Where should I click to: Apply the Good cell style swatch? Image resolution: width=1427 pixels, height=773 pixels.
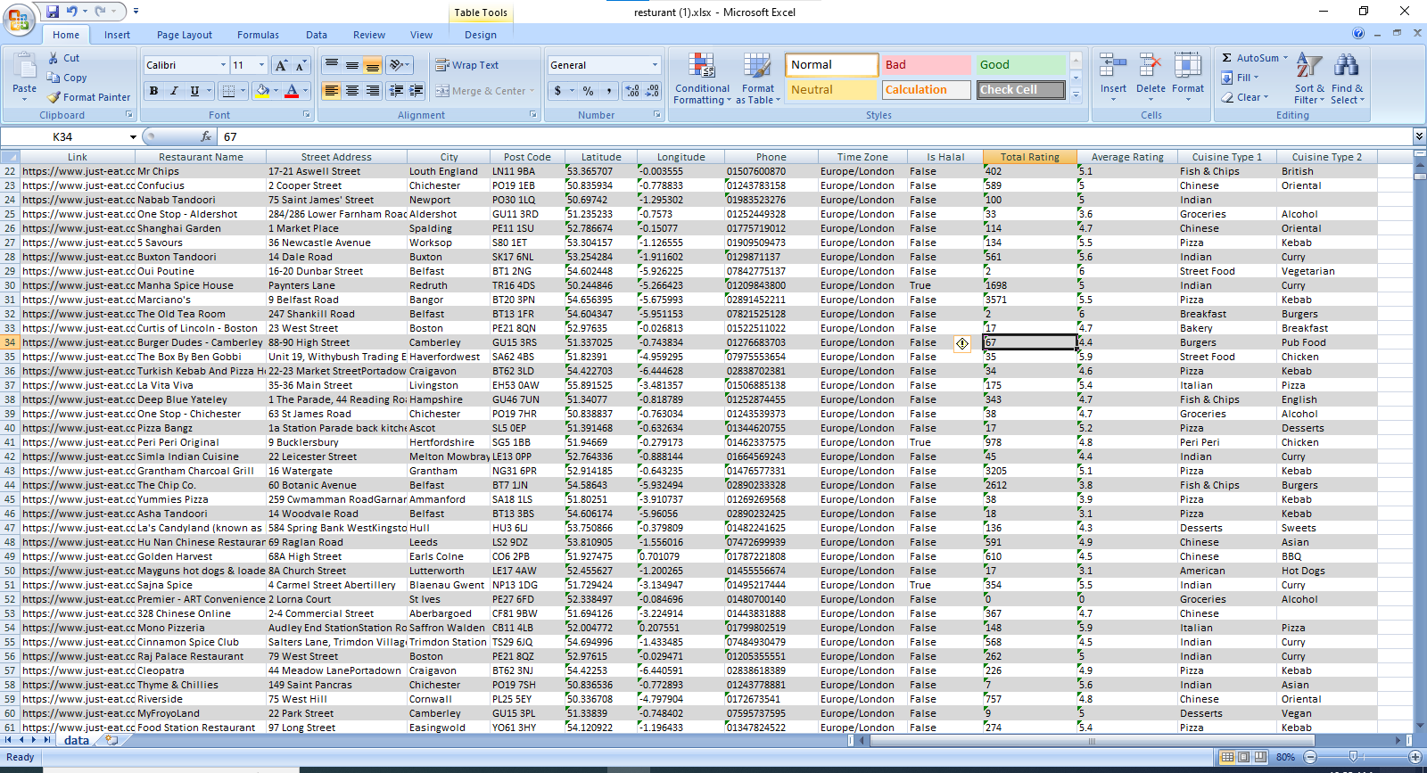1020,65
